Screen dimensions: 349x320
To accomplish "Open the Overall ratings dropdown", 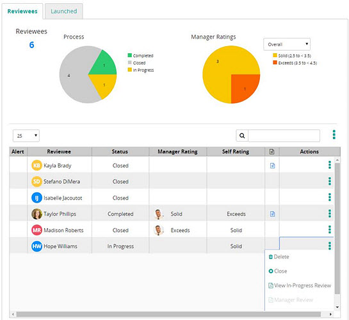I will click(287, 44).
